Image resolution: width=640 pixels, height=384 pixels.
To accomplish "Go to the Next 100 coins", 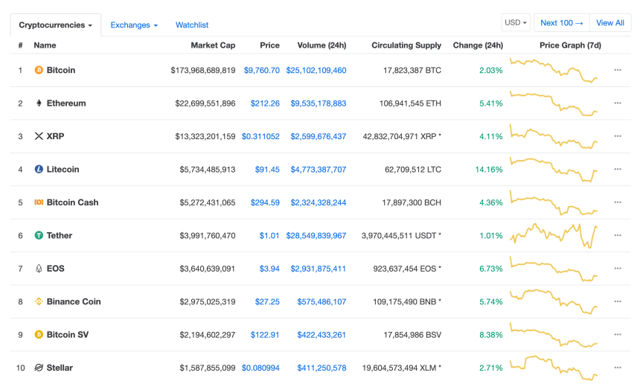I will pos(562,23).
